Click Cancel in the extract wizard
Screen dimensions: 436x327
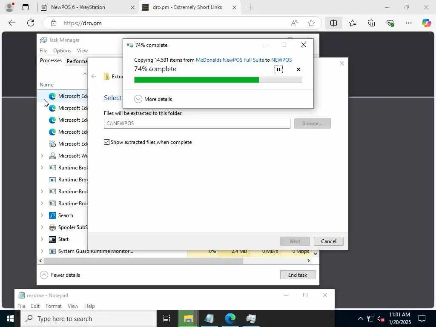coord(329,241)
